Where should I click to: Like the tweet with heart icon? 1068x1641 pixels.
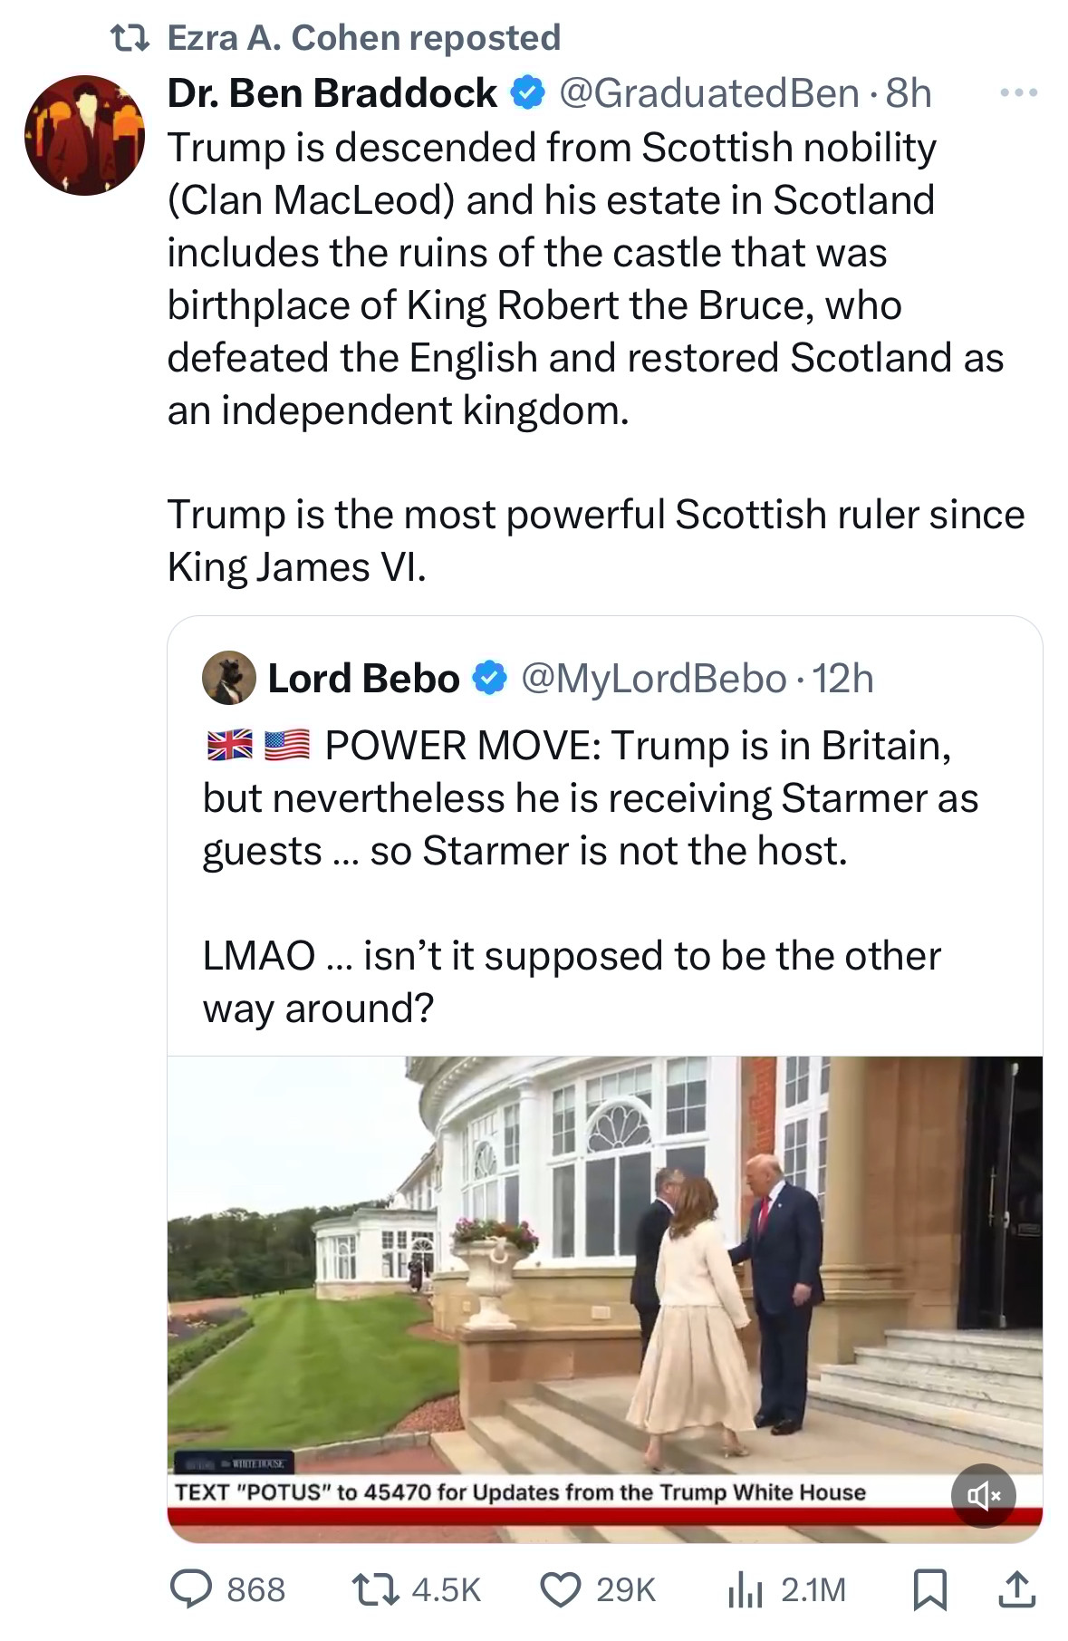(561, 1589)
